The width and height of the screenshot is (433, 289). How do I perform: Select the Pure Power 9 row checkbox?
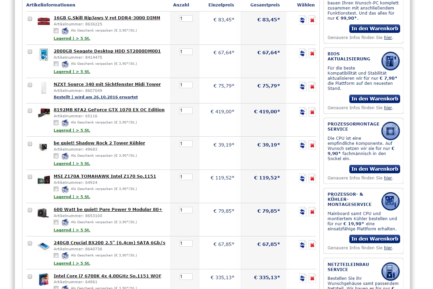[30, 210]
